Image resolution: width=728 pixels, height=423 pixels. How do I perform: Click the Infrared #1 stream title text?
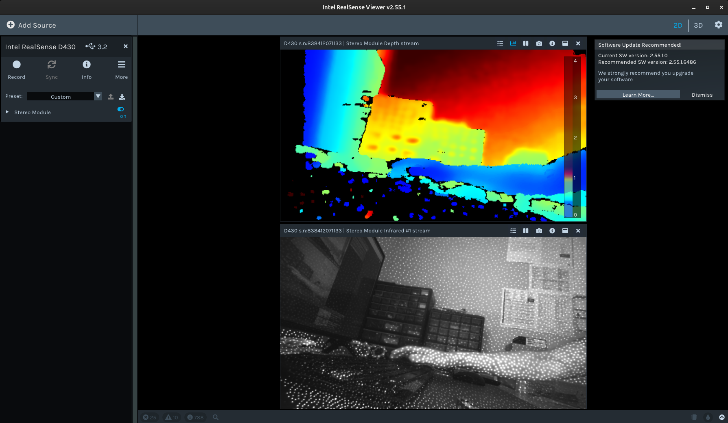[x=357, y=231]
